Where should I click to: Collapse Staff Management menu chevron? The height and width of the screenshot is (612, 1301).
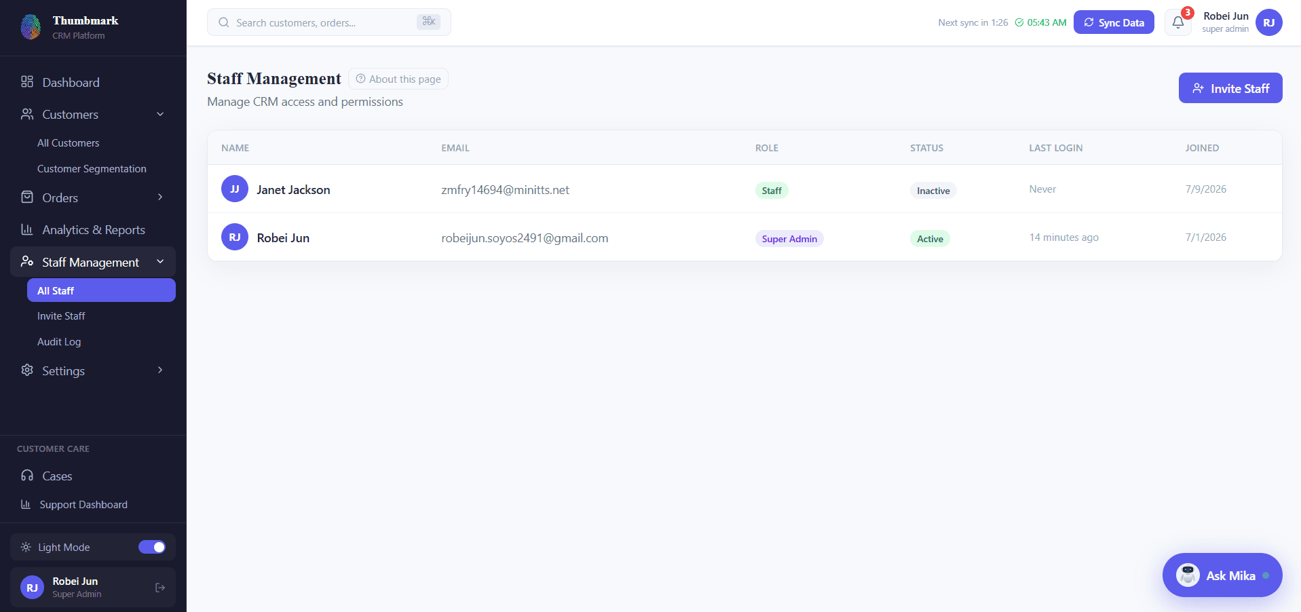click(x=160, y=261)
